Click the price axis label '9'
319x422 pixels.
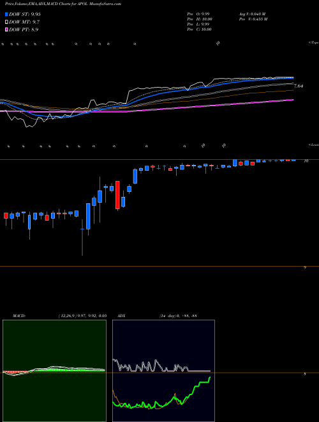[305, 267]
